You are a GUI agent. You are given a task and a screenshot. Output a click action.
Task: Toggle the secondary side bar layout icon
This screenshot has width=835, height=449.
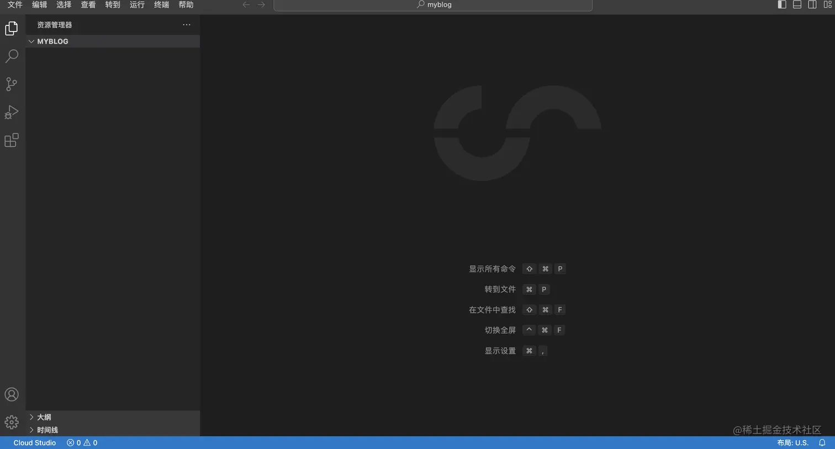812,4
